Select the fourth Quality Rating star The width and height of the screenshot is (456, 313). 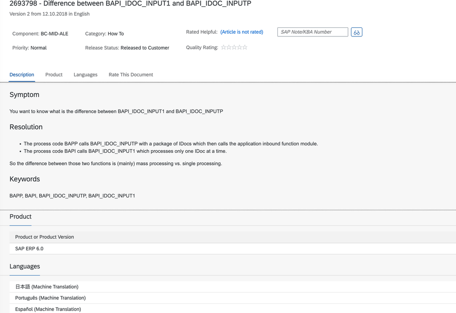coord(239,47)
